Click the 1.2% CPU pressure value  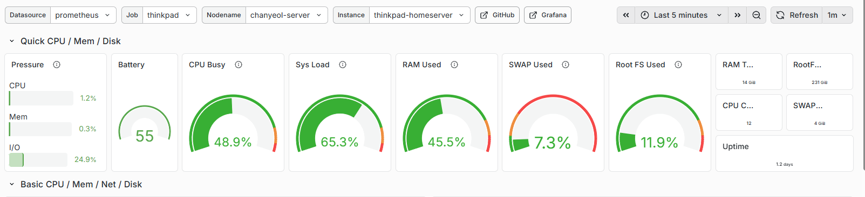[x=88, y=98]
